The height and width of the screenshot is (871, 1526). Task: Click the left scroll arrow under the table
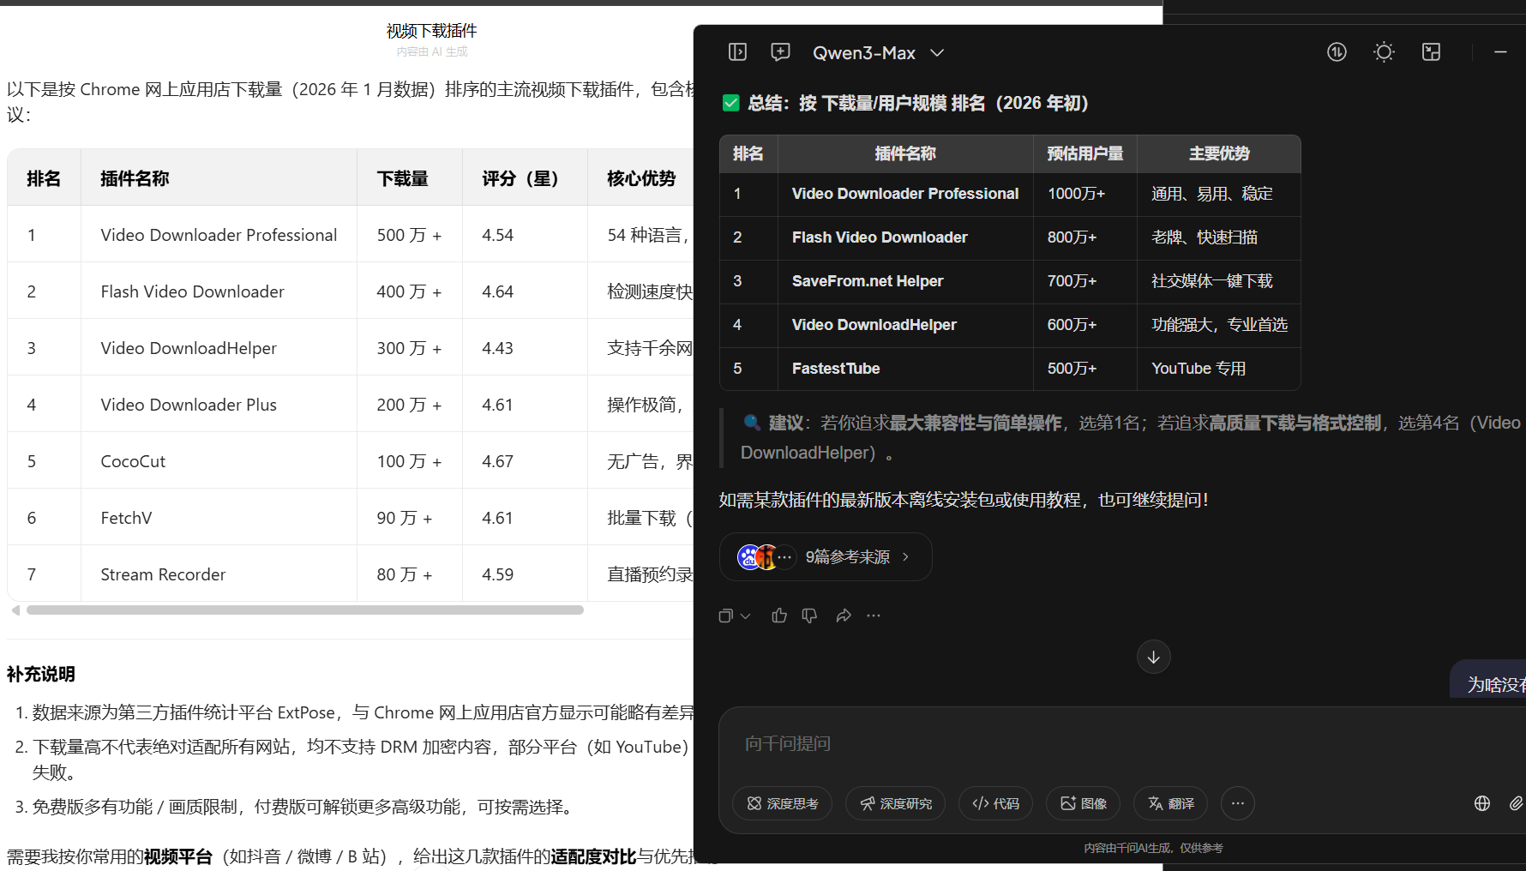(x=15, y=610)
